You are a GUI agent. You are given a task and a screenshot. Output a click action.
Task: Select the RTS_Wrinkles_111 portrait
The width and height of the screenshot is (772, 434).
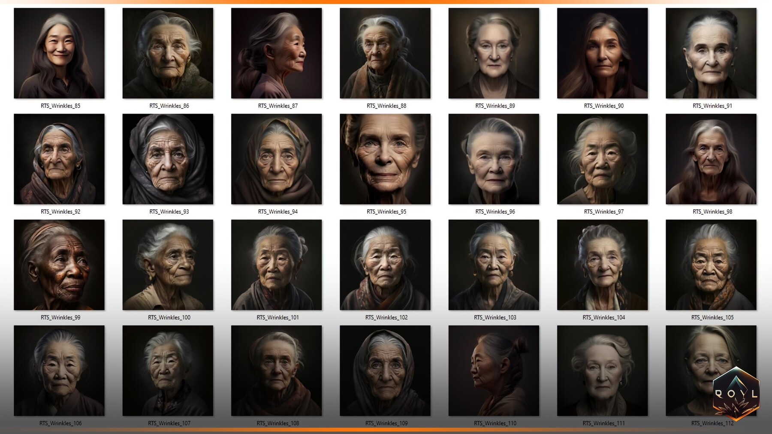click(x=602, y=371)
